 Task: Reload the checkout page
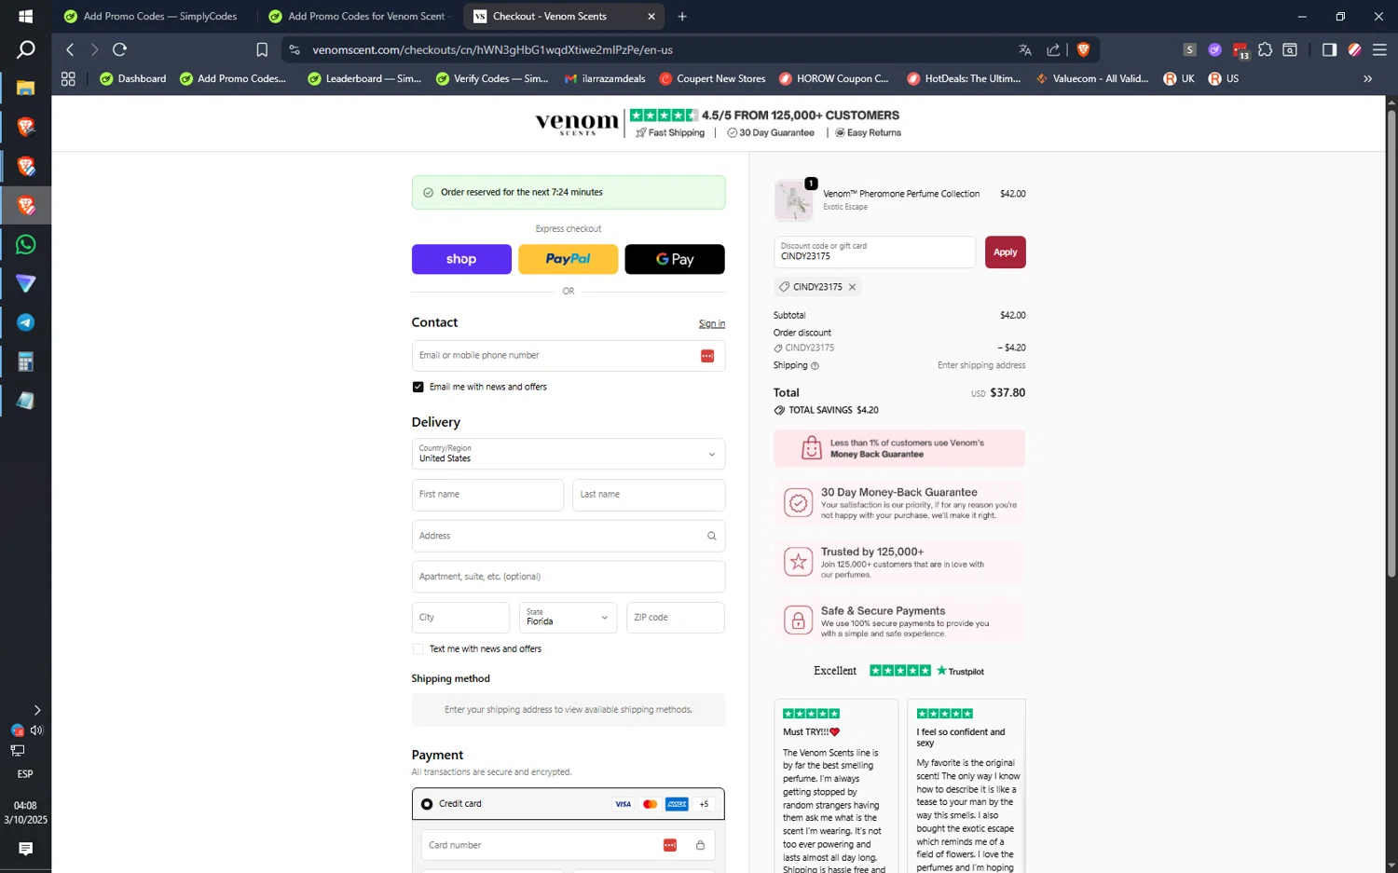(119, 49)
